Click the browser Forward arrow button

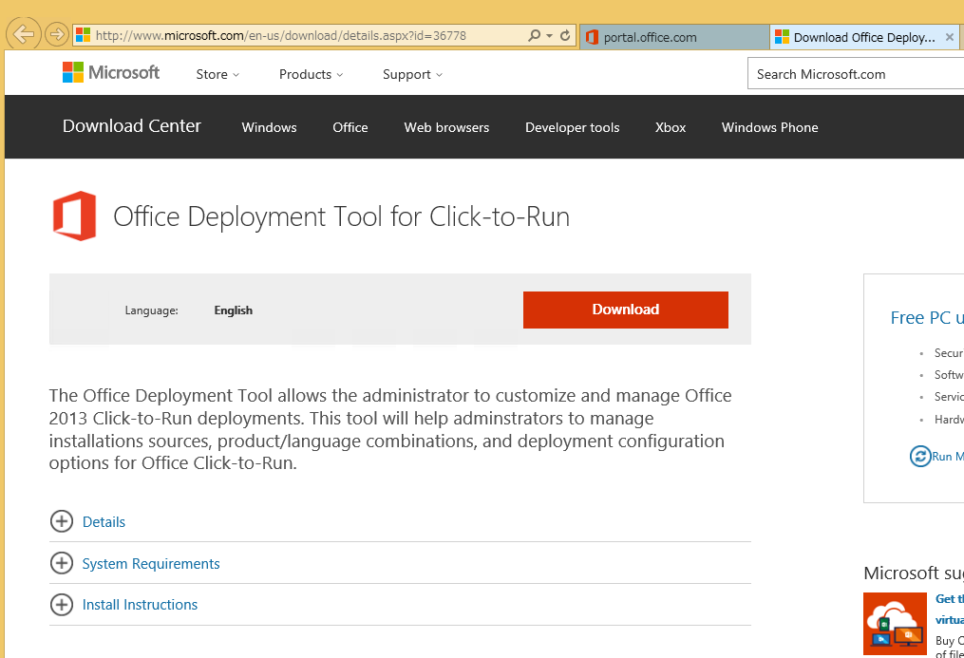coord(57,34)
